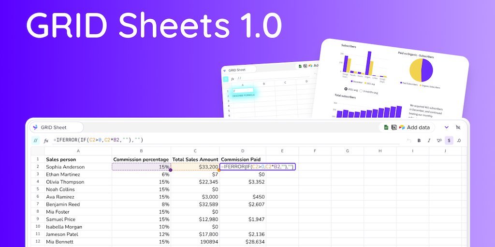Click 'DESCRIBE FORMULA' text in small sheet
The image size is (495, 247).
pyautogui.click(x=244, y=95)
